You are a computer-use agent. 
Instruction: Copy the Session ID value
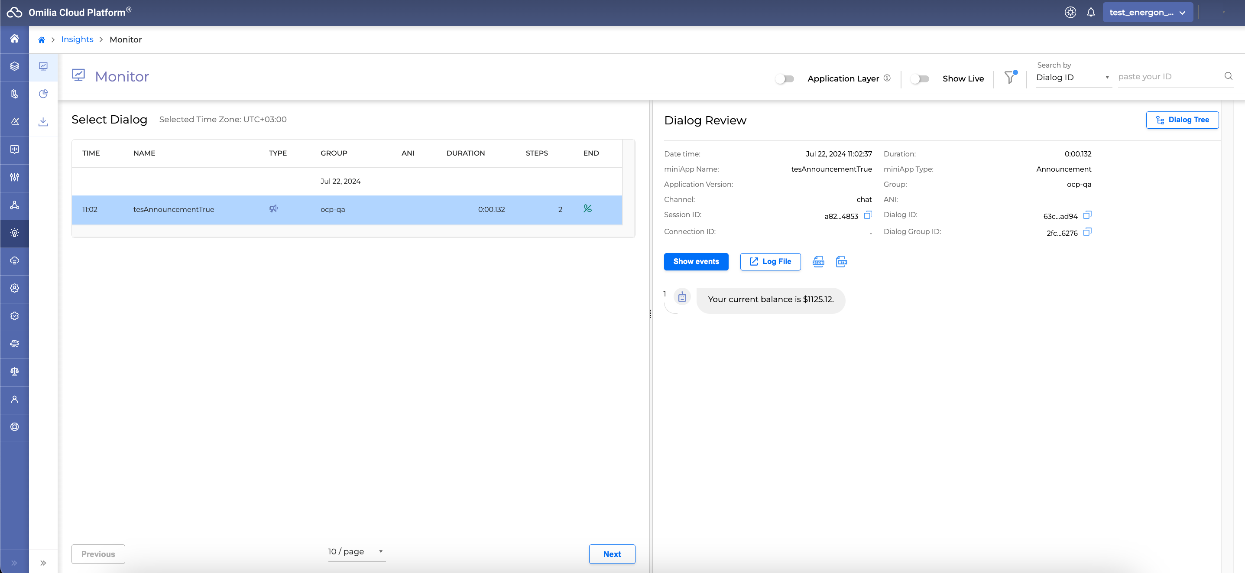(x=868, y=215)
